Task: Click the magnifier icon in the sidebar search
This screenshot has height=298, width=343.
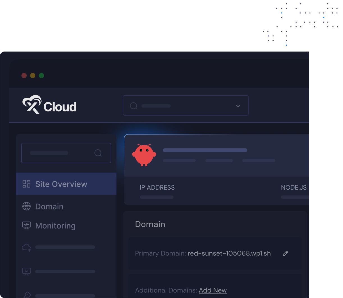Action: [98, 153]
